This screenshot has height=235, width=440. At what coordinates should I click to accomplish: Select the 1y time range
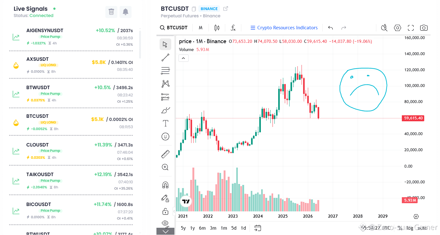192,228
